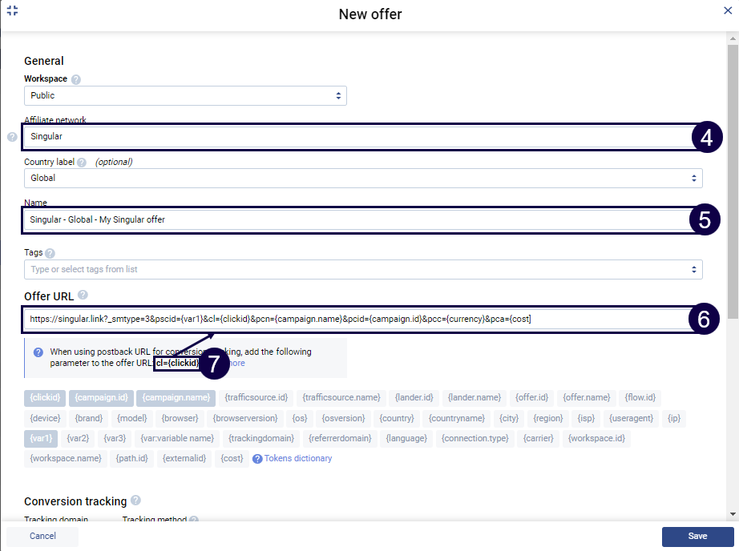Toggle the {var1} token
This screenshot has height=551, width=739.
coord(42,438)
